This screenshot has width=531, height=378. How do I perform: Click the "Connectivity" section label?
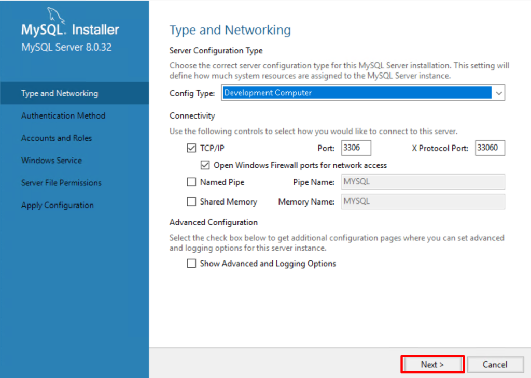(192, 115)
